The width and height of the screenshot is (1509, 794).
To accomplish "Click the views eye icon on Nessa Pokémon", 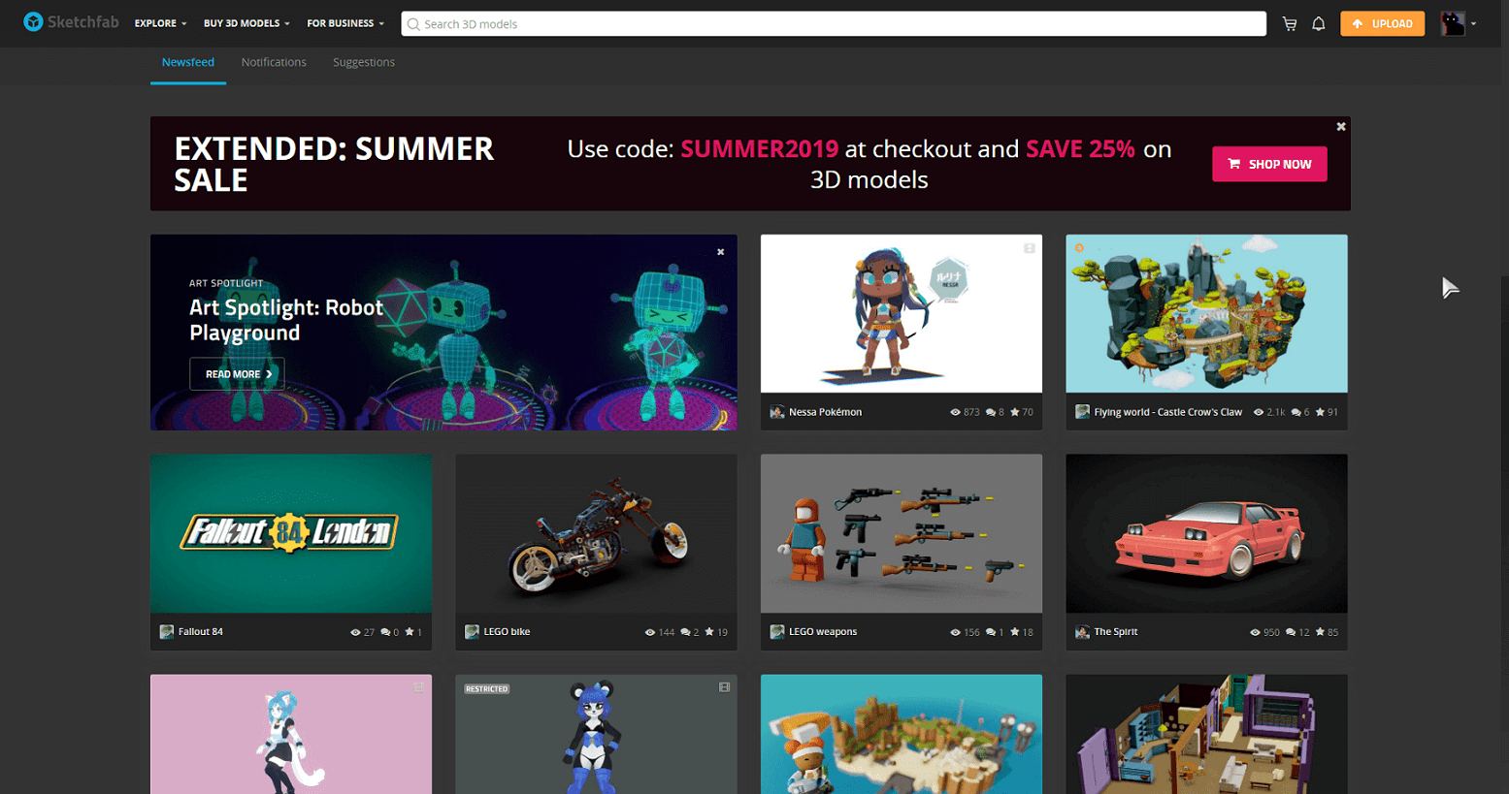I will (955, 412).
